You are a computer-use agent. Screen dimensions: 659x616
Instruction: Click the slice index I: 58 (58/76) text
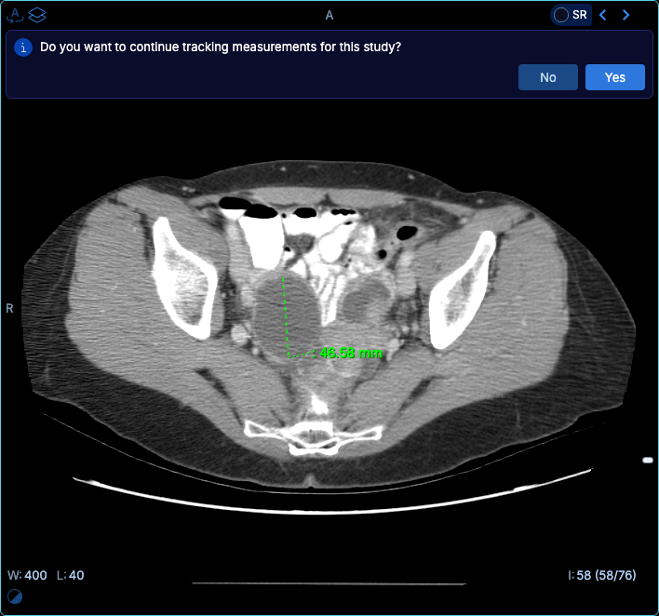[602, 575]
